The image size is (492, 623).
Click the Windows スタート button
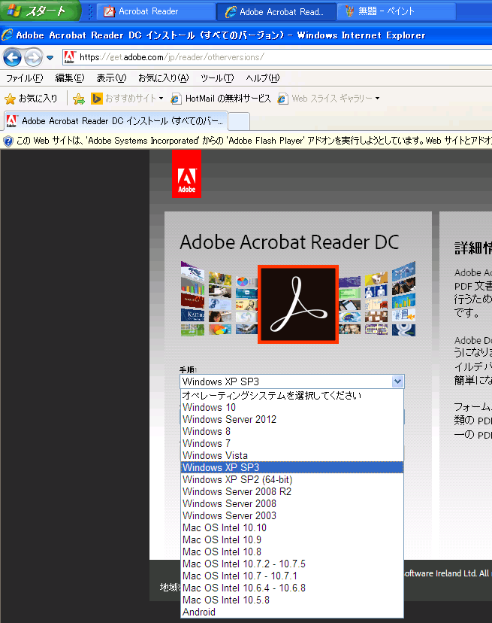point(40,11)
